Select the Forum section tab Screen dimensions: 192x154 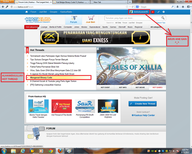pyautogui.click(x=74, y=20)
